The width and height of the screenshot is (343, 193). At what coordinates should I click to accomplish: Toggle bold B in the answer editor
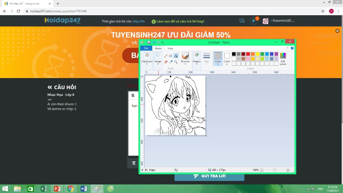pos(133,95)
